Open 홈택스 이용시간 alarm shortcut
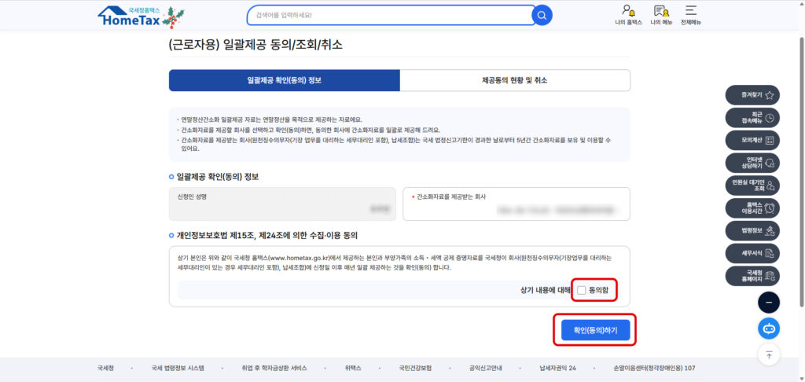 coord(752,208)
